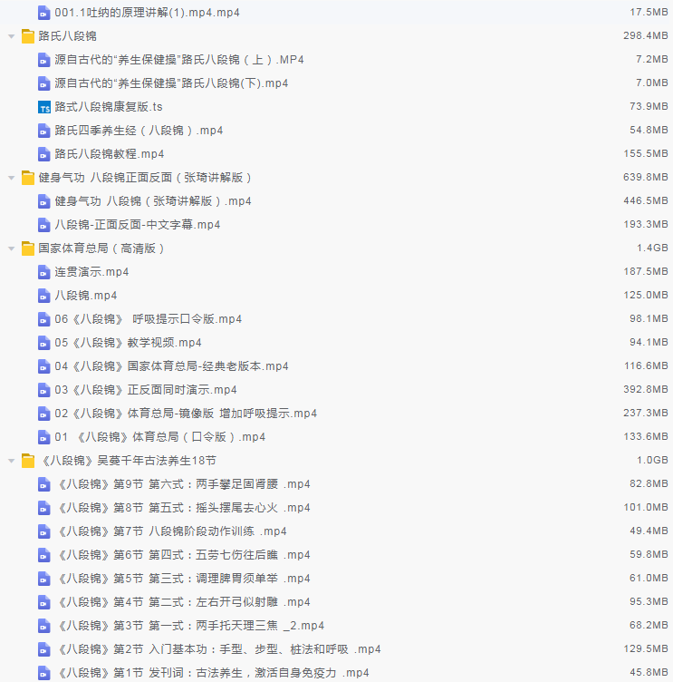Click video icon beside 连贯演示.mp4
Image resolution: width=673 pixels, height=682 pixels.
point(44,272)
